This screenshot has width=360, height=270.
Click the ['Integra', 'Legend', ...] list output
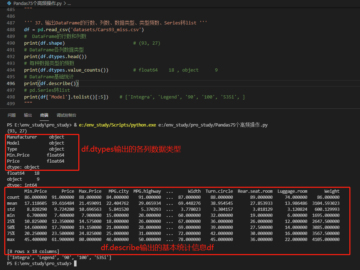[x=59, y=257]
